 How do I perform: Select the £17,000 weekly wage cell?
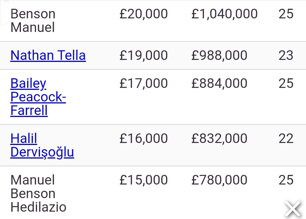(143, 83)
